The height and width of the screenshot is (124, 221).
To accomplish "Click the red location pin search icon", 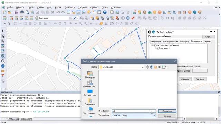I will tap(117, 18).
